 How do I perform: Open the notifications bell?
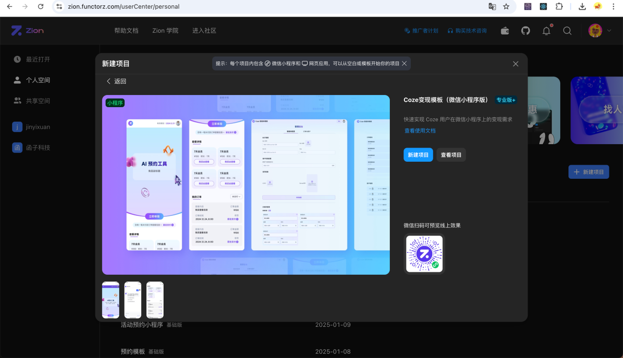(547, 31)
